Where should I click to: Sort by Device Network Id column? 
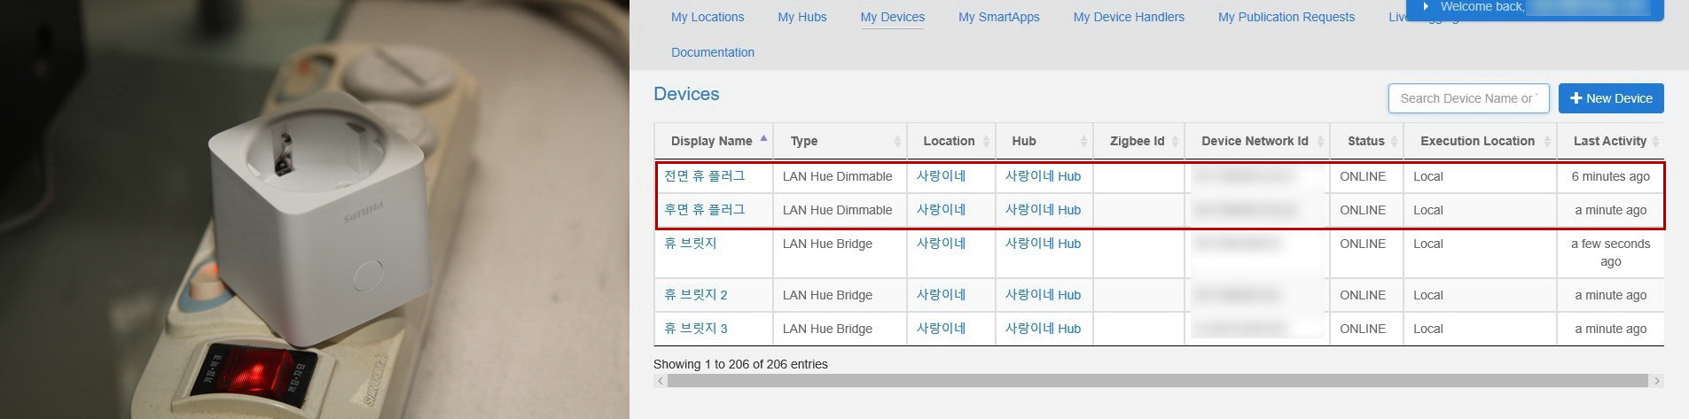coord(1255,141)
